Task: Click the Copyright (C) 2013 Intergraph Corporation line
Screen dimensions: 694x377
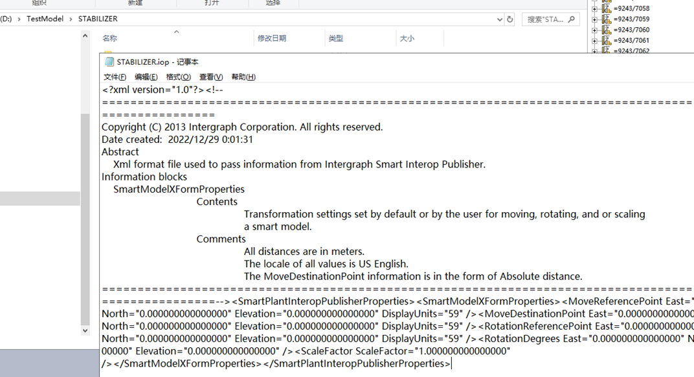Action: coord(242,127)
